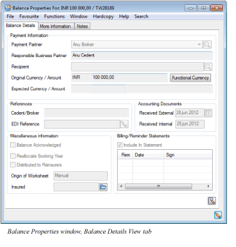Click the Recipient input field
This screenshot has height=247, width=236.
(137, 67)
